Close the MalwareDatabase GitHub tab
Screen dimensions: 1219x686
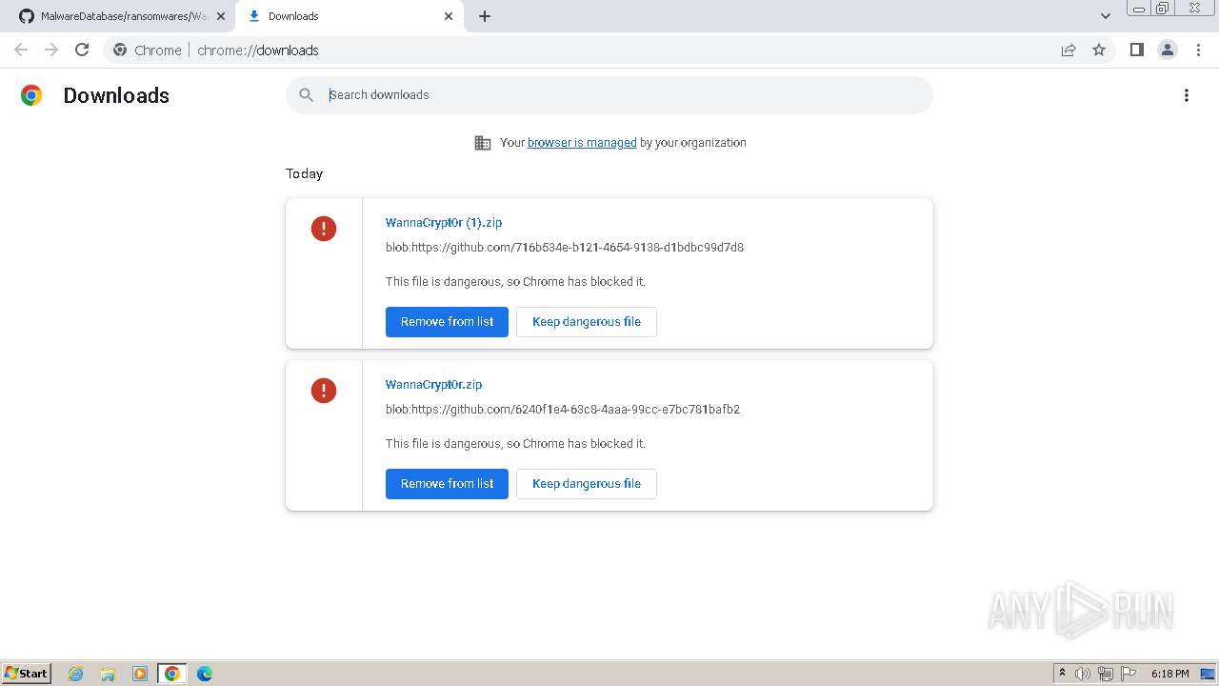(x=221, y=16)
